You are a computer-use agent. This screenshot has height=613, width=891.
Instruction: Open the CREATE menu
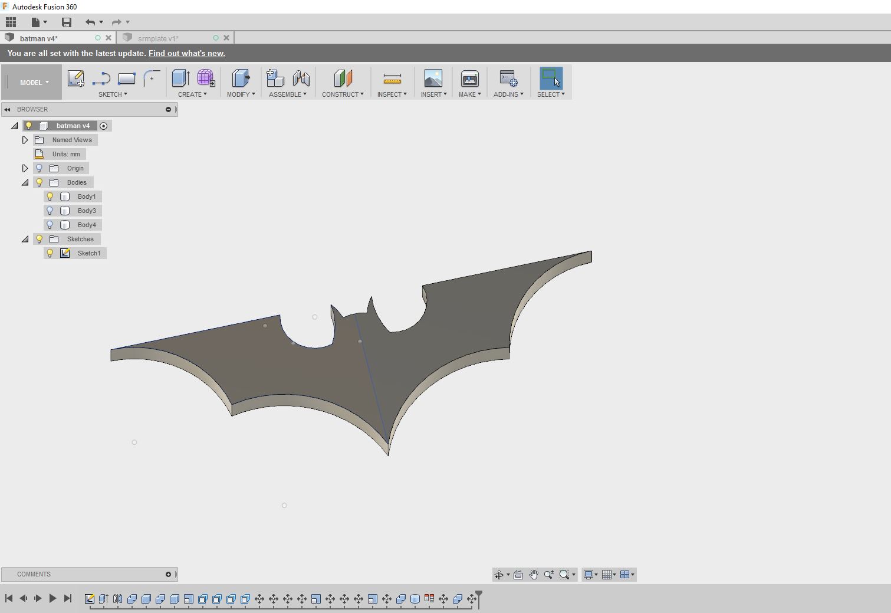coord(192,94)
